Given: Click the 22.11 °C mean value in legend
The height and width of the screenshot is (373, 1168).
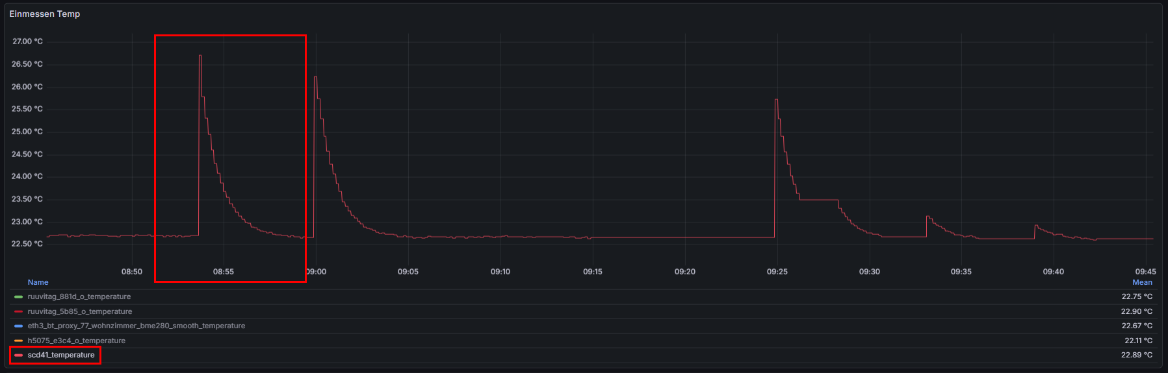Looking at the screenshot, I should (1138, 341).
